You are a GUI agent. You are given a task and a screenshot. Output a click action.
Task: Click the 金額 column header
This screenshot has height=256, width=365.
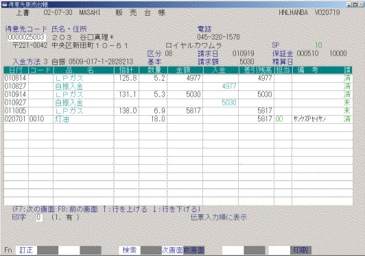click(x=185, y=70)
